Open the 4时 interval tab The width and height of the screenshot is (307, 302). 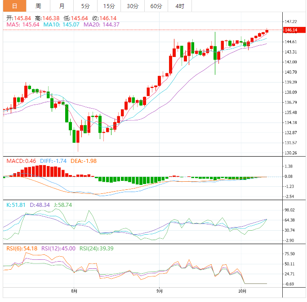(180, 6)
